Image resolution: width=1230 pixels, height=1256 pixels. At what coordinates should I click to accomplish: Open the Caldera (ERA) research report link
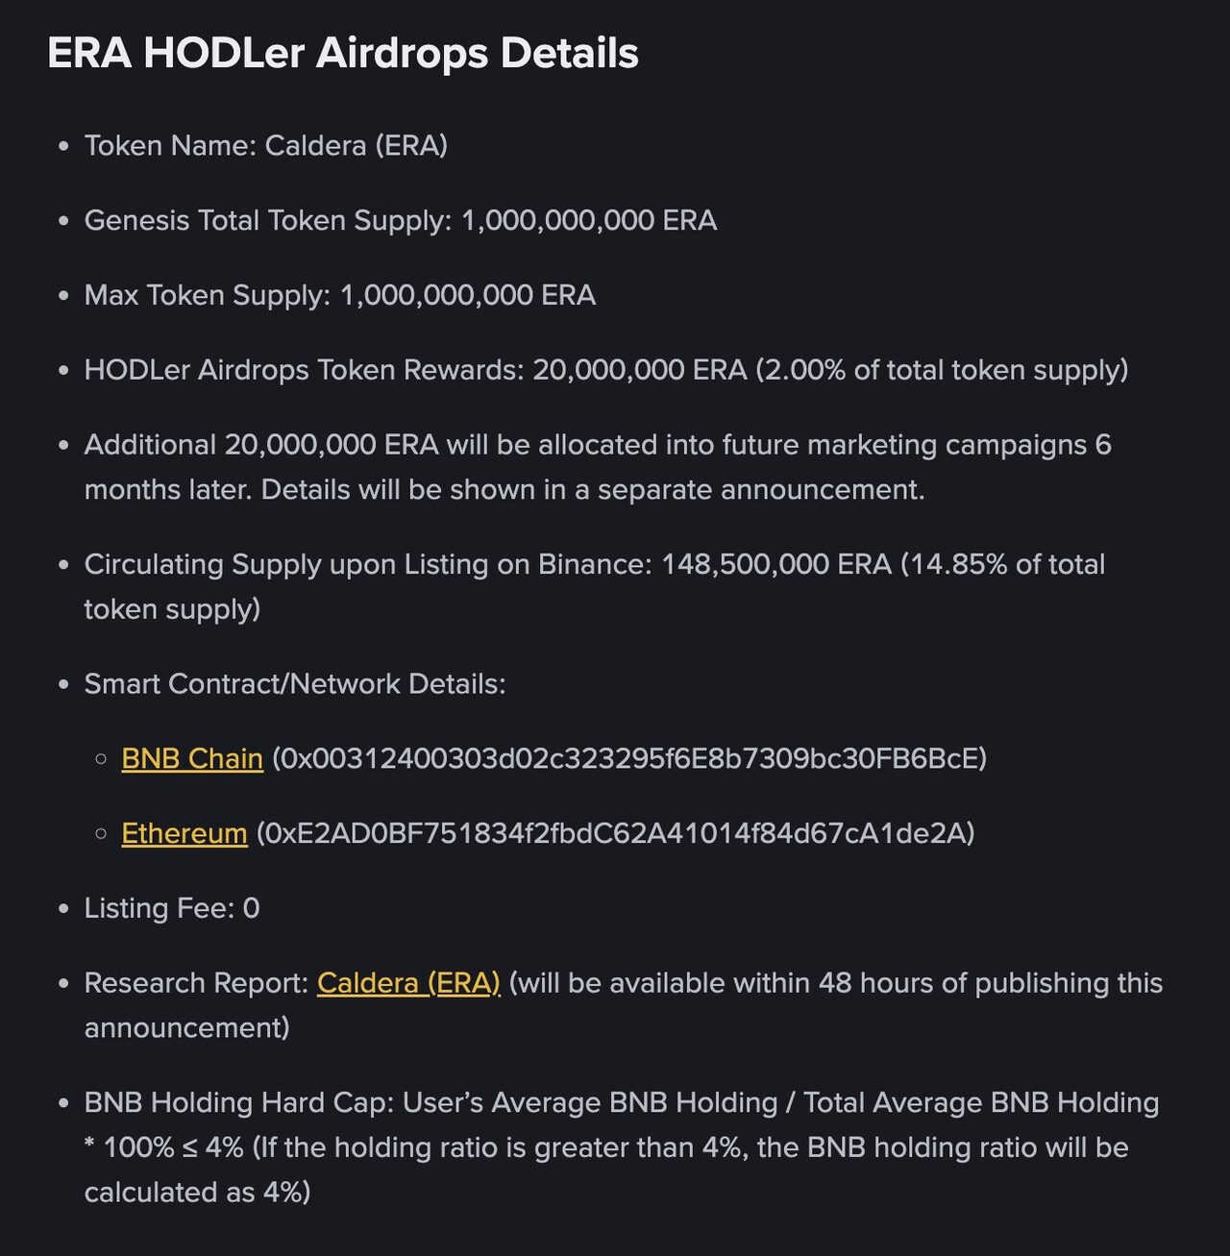[408, 982]
